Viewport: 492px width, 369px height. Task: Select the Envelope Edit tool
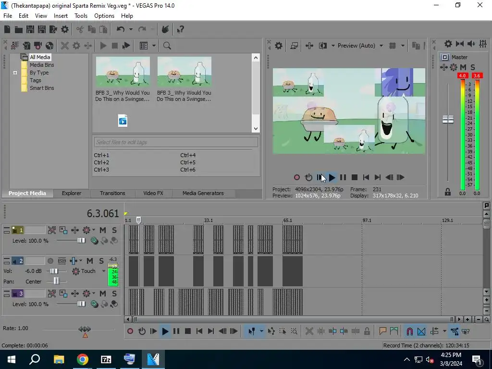click(271, 331)
